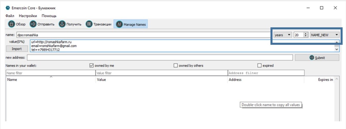The image size is (346, 129).
Task: Click the Import button
Action: (x=17, y=49)
